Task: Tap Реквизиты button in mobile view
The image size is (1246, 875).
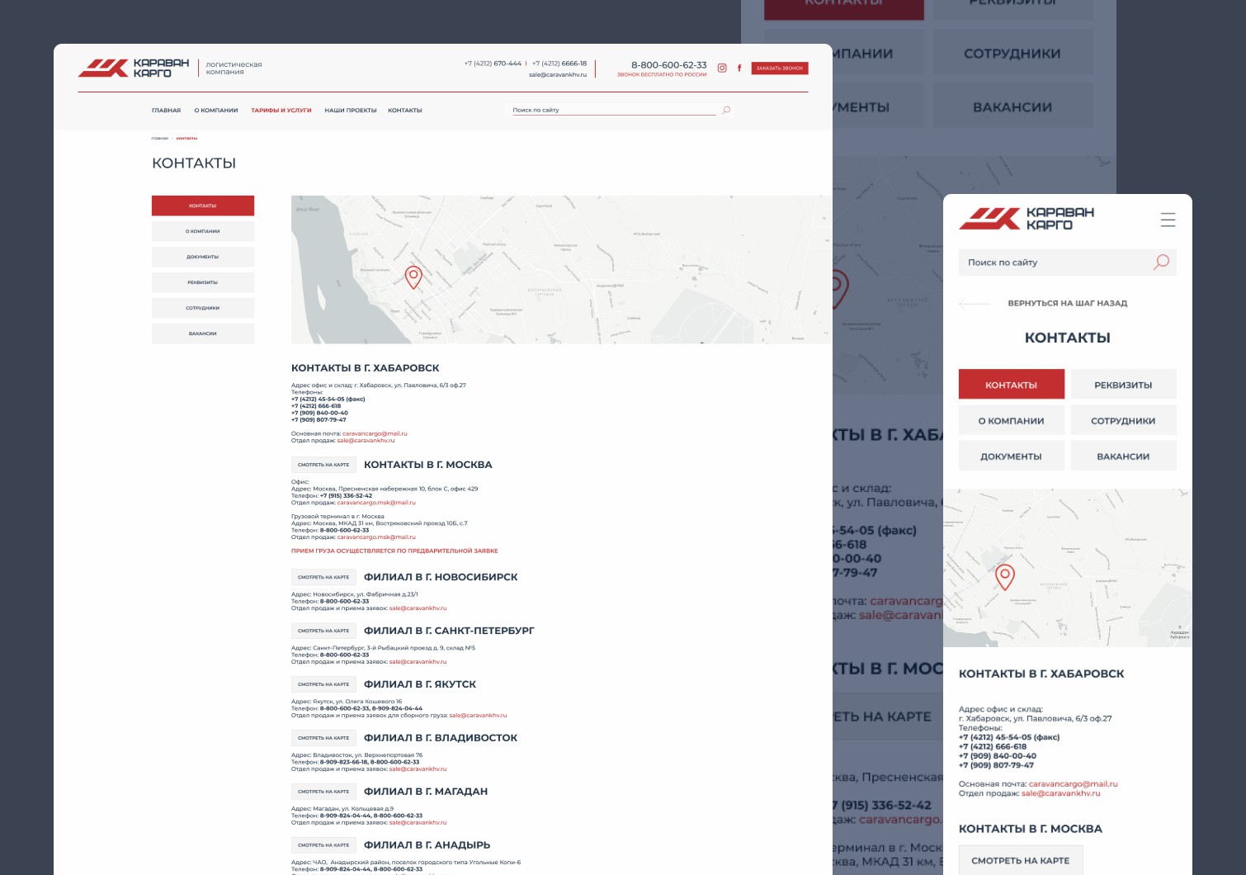Action: coord(1123,385)
